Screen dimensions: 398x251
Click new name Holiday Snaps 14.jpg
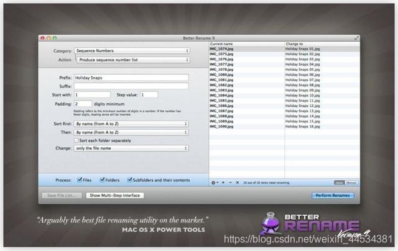pos(303,116)
